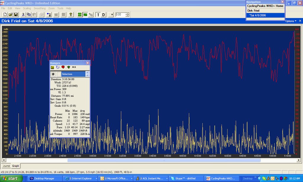Close the graph pane with the X beside Options
303x182 pixels.
pyautogui.click(x=300, y=21)
